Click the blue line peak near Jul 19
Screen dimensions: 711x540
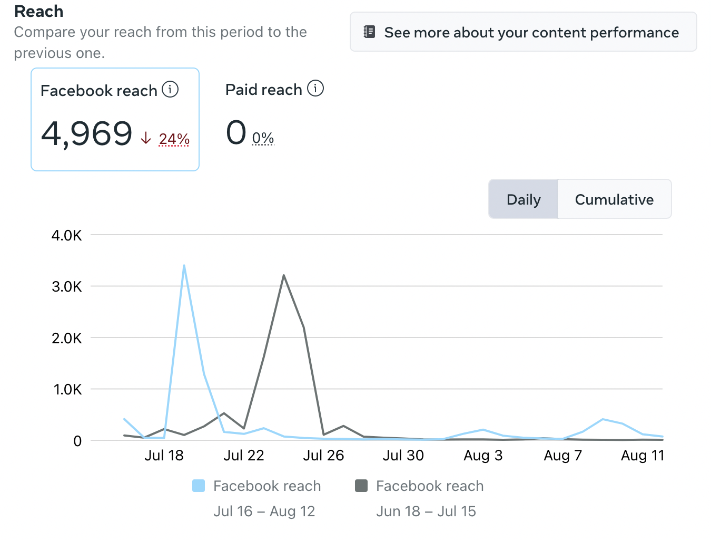[x=184, y=266]
